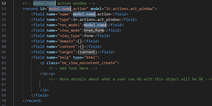Click the empty context braces
Screen dimensions: 212x106
82,46
